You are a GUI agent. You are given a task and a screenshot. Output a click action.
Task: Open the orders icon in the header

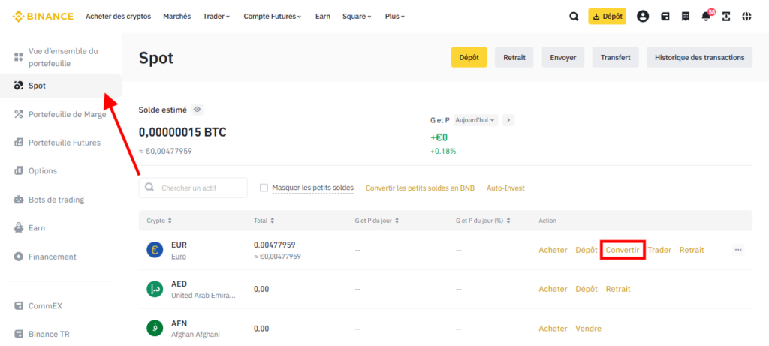[686, 17]
